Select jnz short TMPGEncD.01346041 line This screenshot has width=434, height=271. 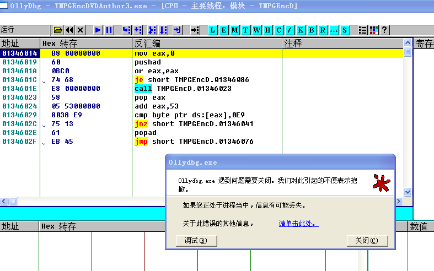pos(194,124)
